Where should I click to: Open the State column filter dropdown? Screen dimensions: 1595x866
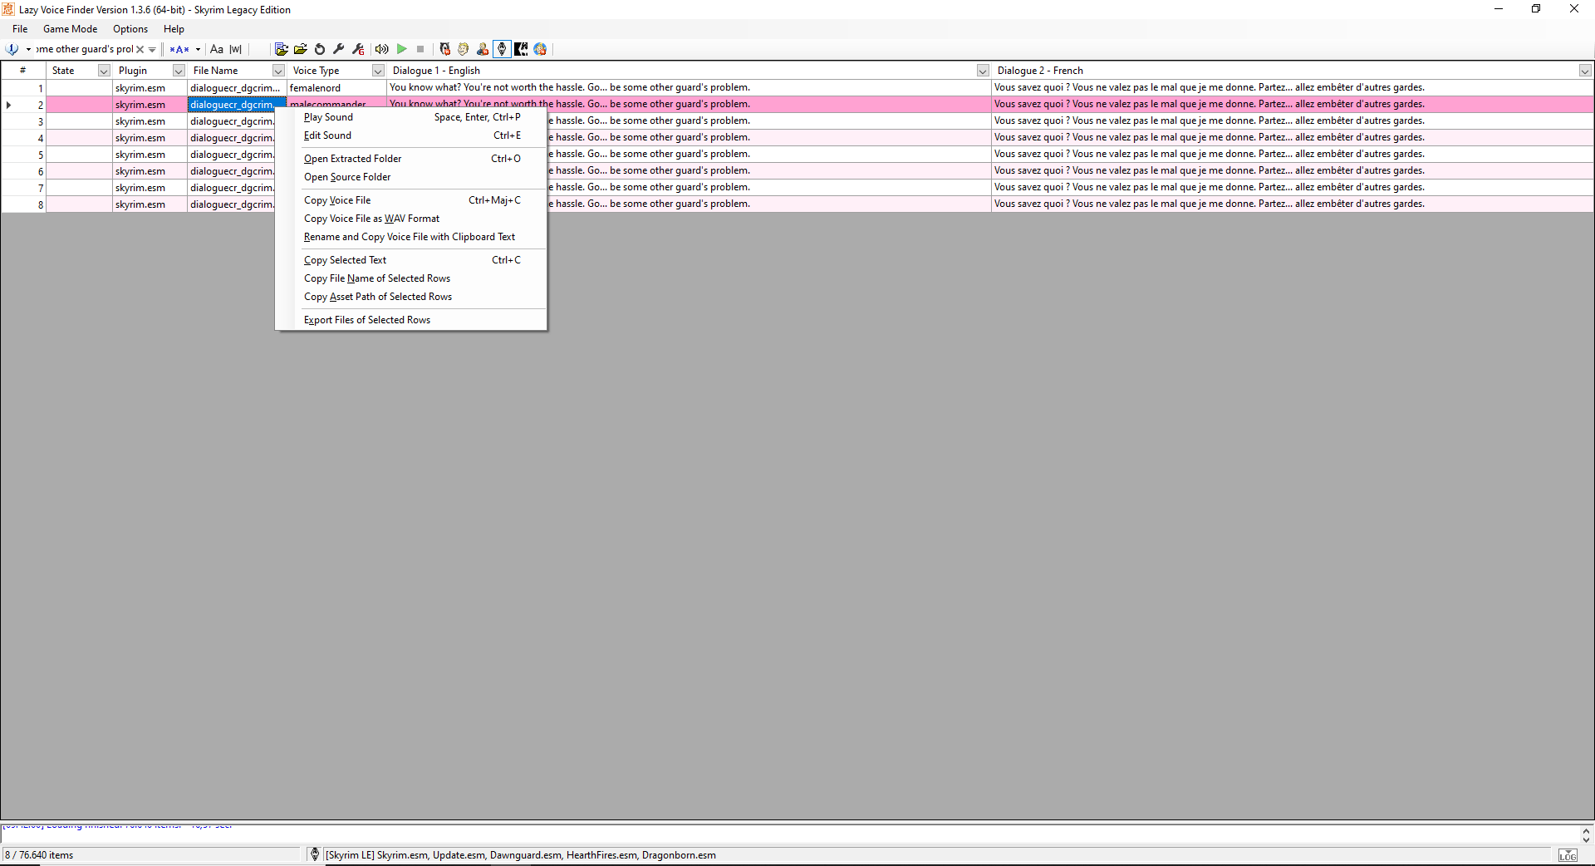pyautogui.click(x=104, y=71)
